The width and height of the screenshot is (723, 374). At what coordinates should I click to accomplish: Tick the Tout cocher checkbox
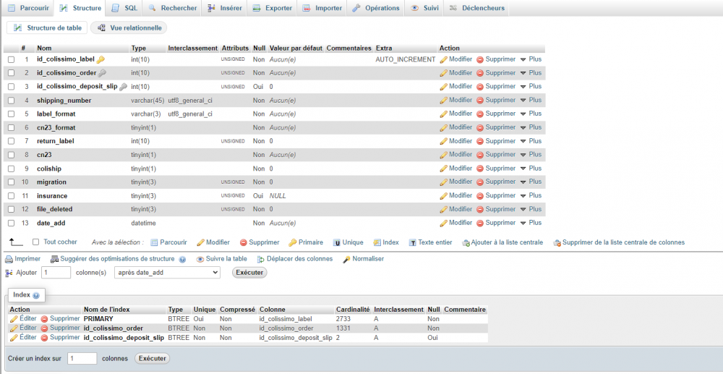coord(36,242)
